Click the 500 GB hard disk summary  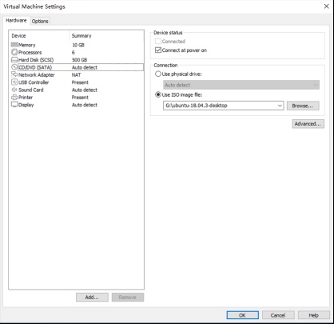coord(79,60)
